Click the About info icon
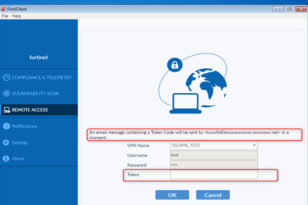This screenshot has width=308, height=205. (6, 158)
